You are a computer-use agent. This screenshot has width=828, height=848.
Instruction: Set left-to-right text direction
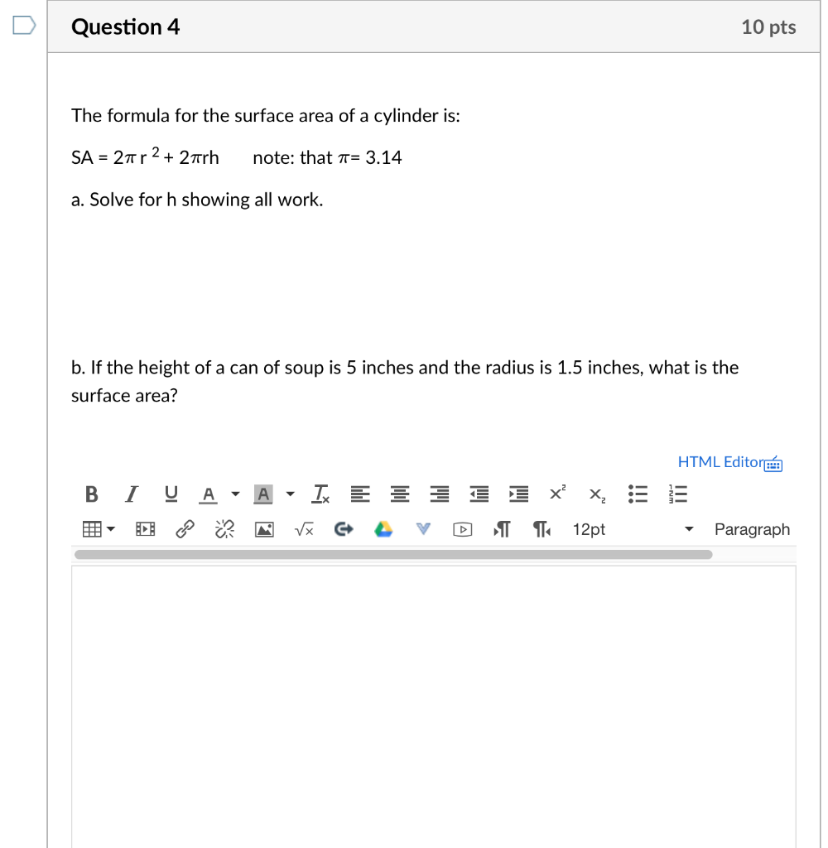(x=502, y=529)
